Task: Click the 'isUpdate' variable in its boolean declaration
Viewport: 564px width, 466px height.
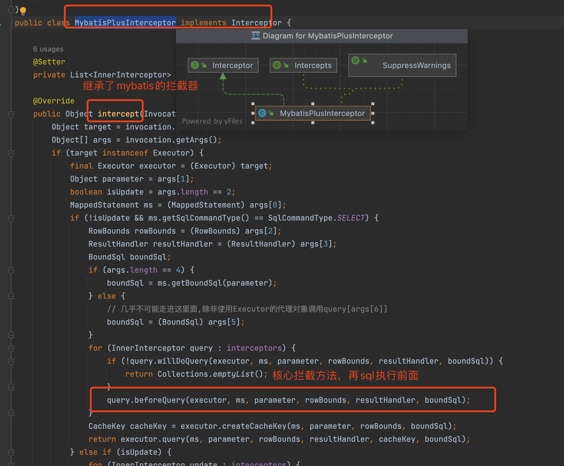Action: point(125,192)
